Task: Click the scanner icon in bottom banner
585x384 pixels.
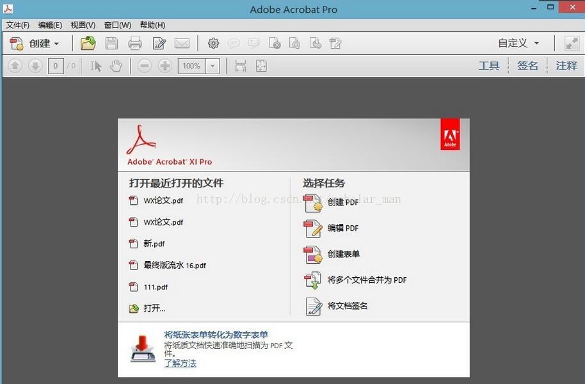Action: point(143,349)
